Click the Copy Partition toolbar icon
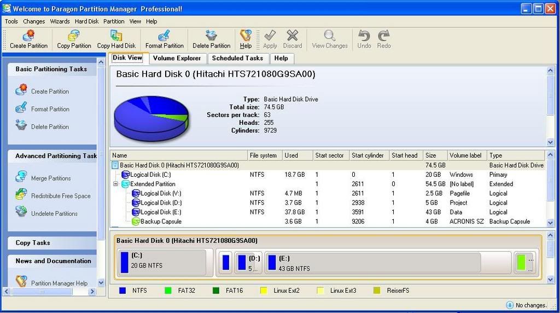The height and width of the screenshot is (313, 560). (x=74, y=36)
